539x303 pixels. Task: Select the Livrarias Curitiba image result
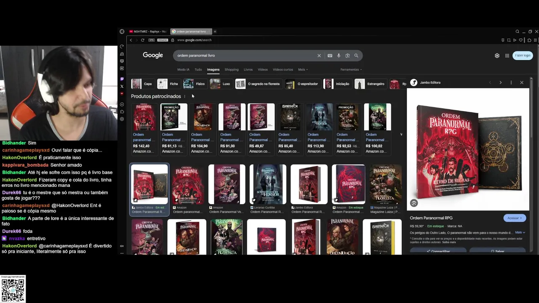tap(268, 189)
